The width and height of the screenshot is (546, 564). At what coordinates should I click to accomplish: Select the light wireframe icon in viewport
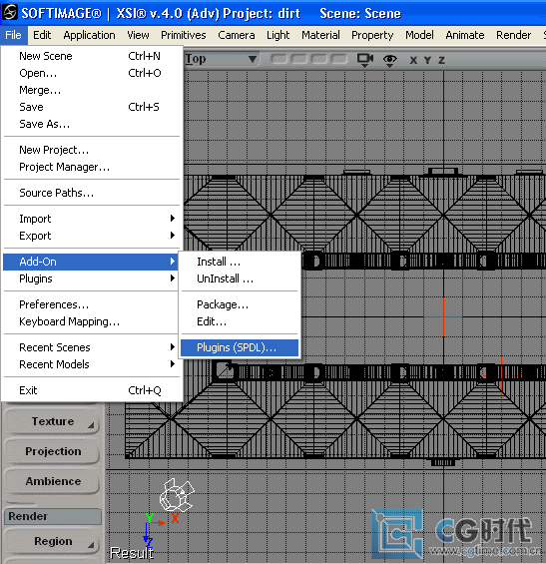click(177, 495)
